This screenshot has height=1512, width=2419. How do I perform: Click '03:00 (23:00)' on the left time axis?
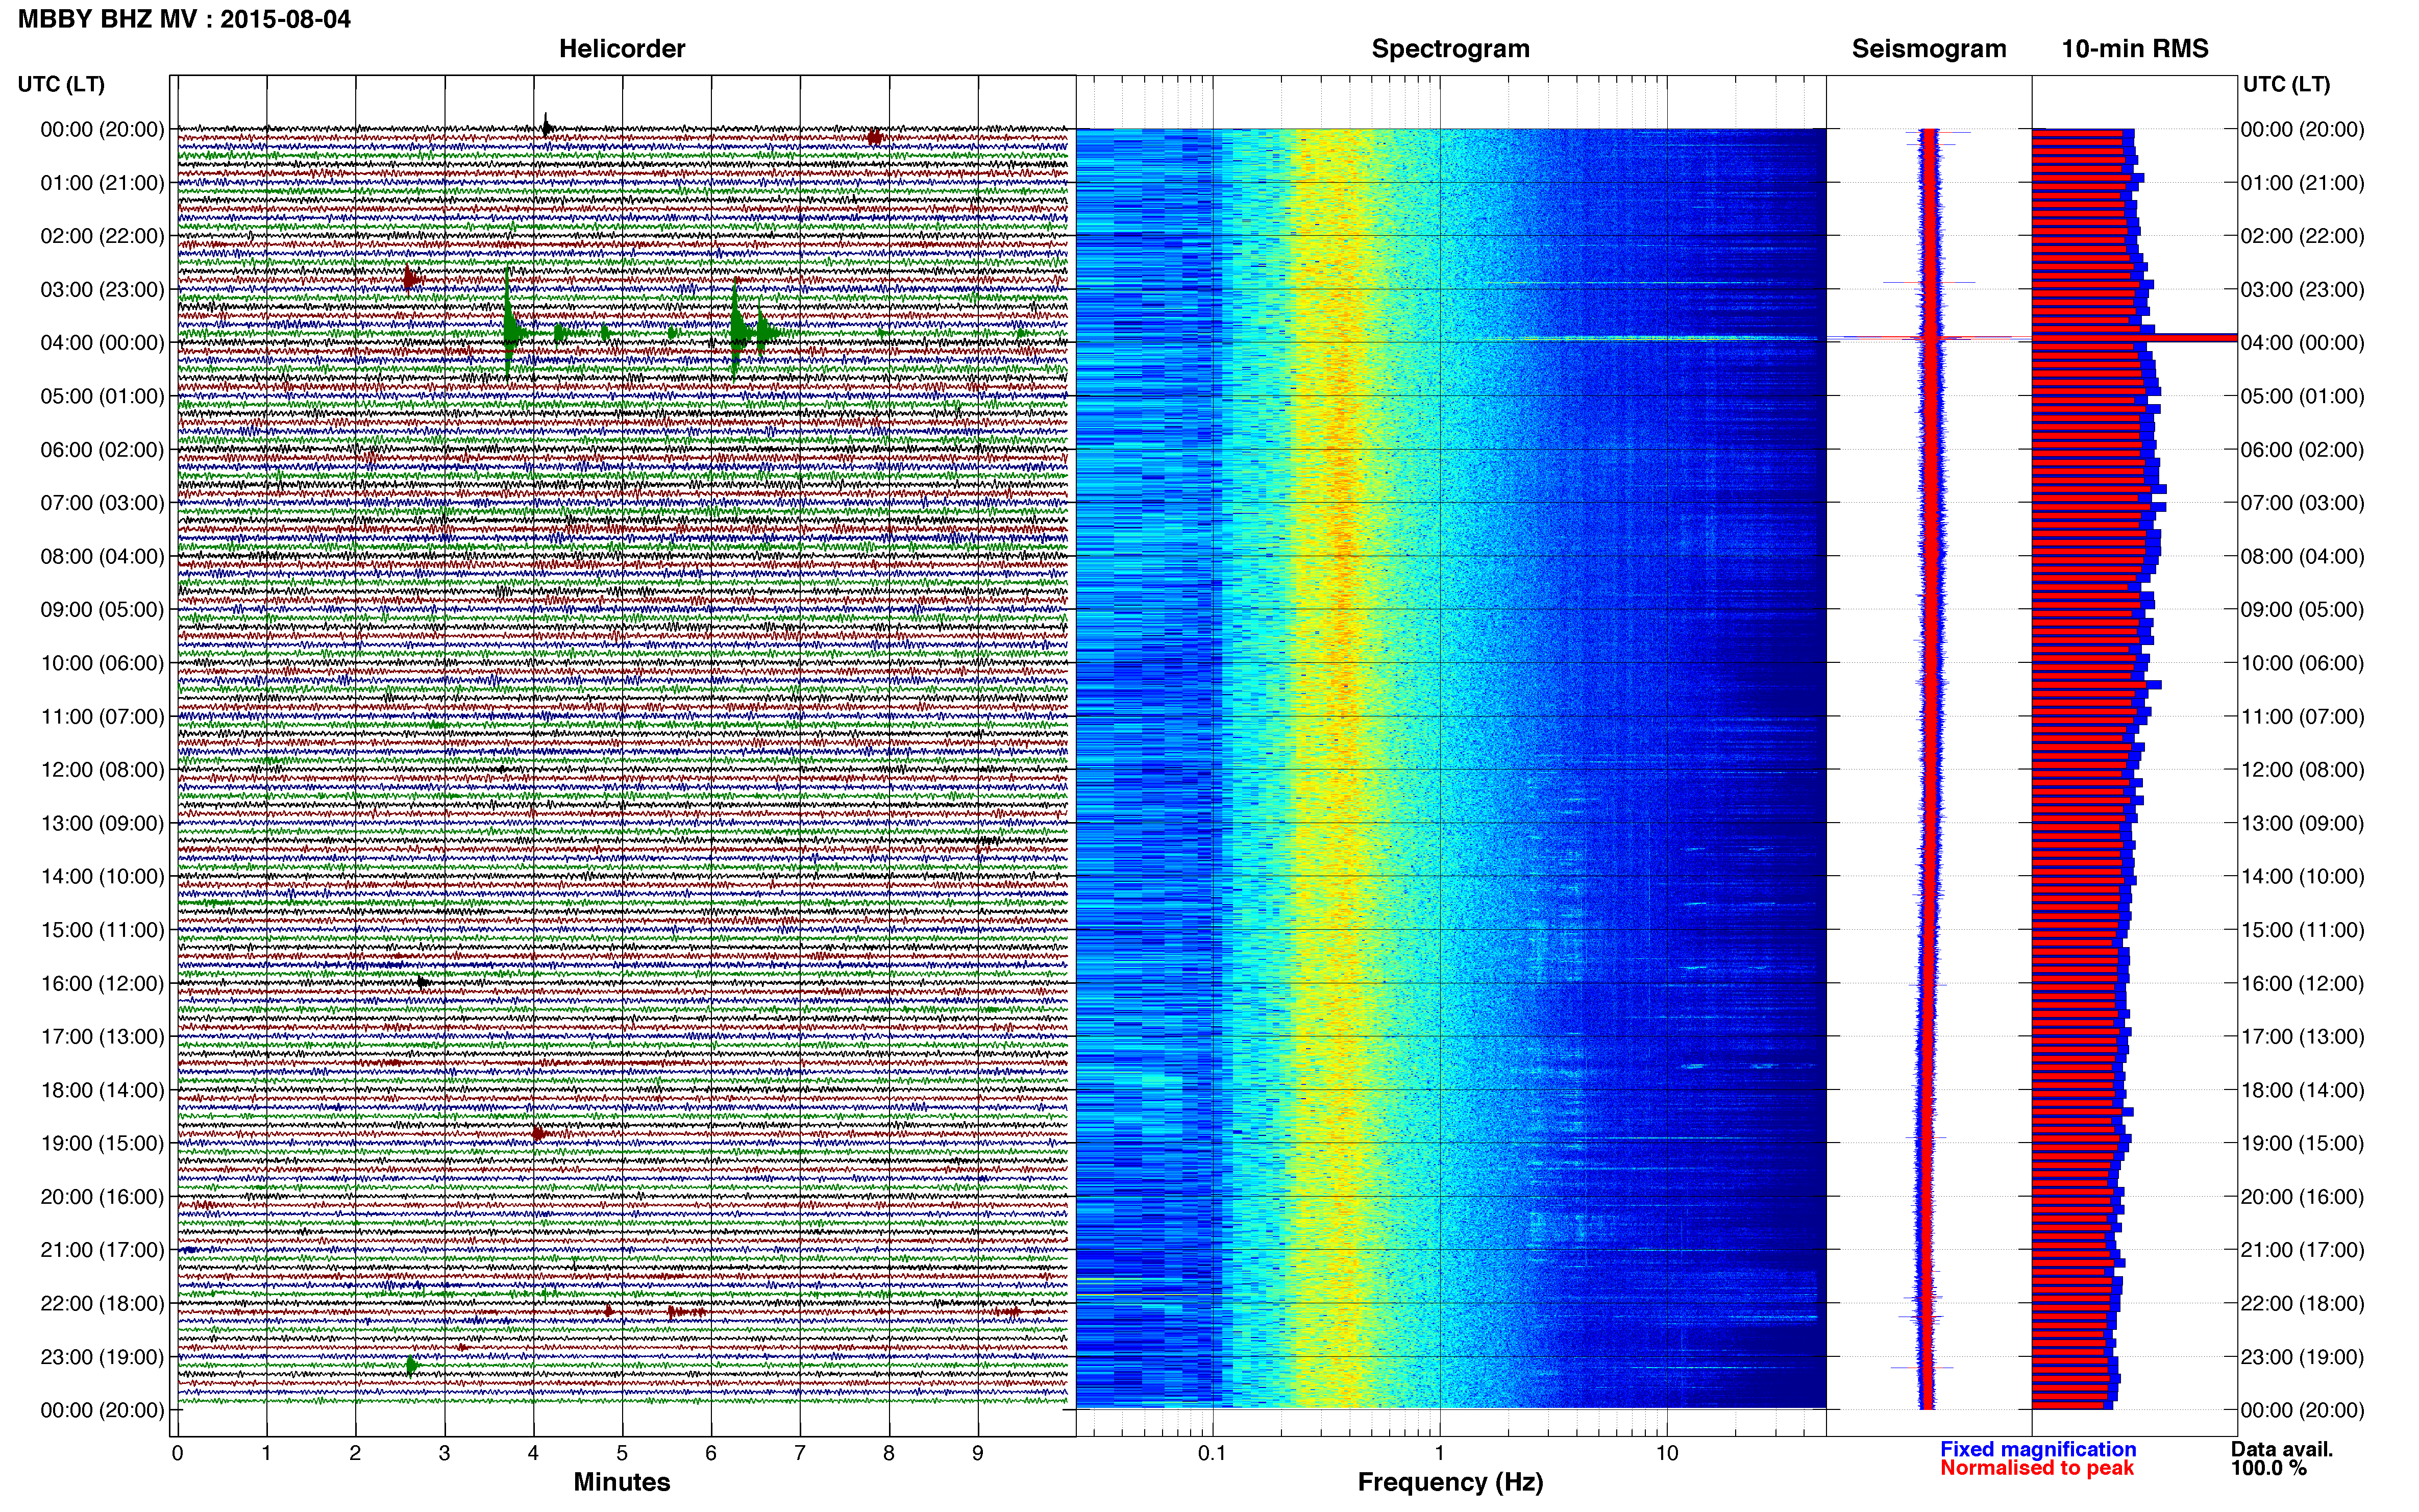click(102, 290)
